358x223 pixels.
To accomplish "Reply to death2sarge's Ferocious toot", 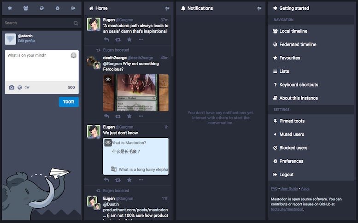I will click(x=106, y=117).
